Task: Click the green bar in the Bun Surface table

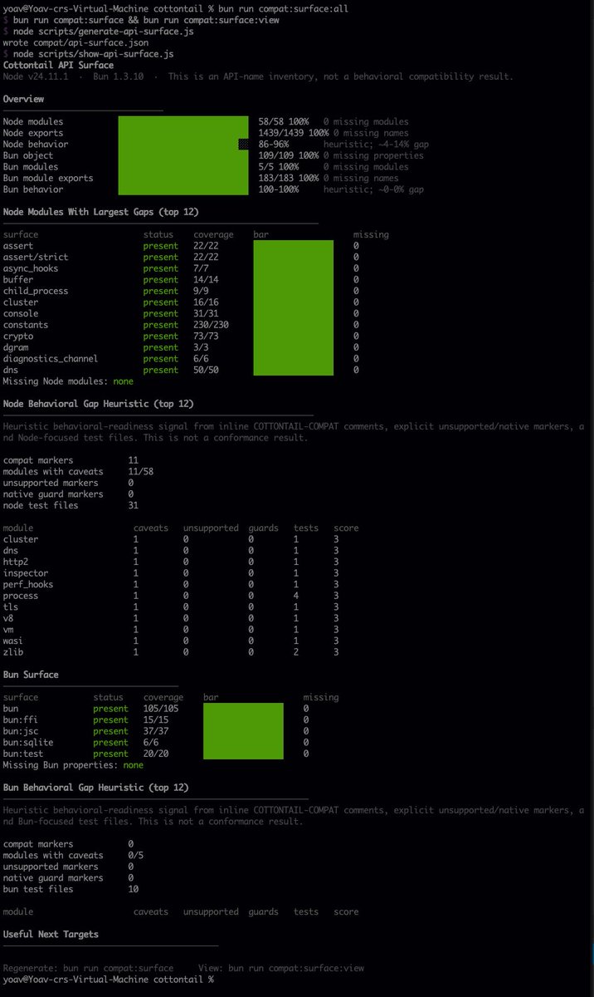Action: point(243,730)
